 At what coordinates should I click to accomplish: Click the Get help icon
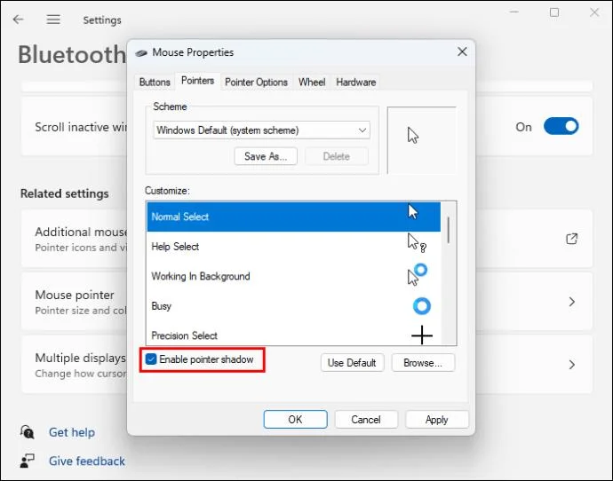coord(27,432)
